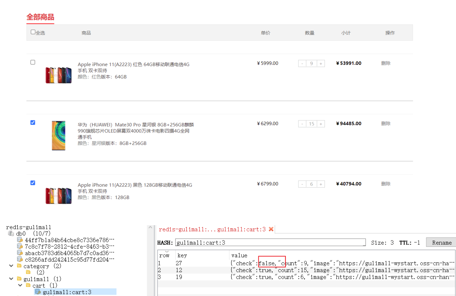Click key icon of 44ff7b1a84b64cbe8c7336e786 entry
Image resolution: width=456 pixels, height=296 pixels.
pyautogui.click(x=20, y=240)
